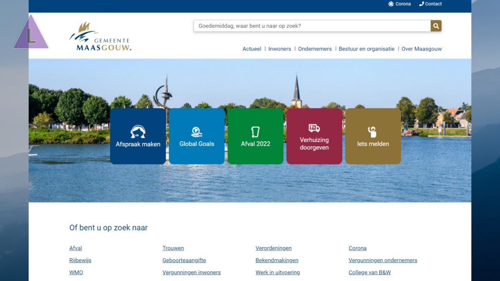Follow the WMO link
500x281 pixels.
pos(76,272)
